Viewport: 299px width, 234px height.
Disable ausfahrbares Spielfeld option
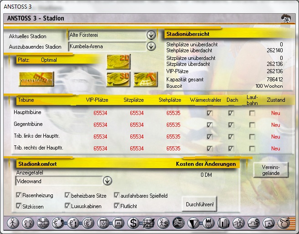[x=117, y=195]
